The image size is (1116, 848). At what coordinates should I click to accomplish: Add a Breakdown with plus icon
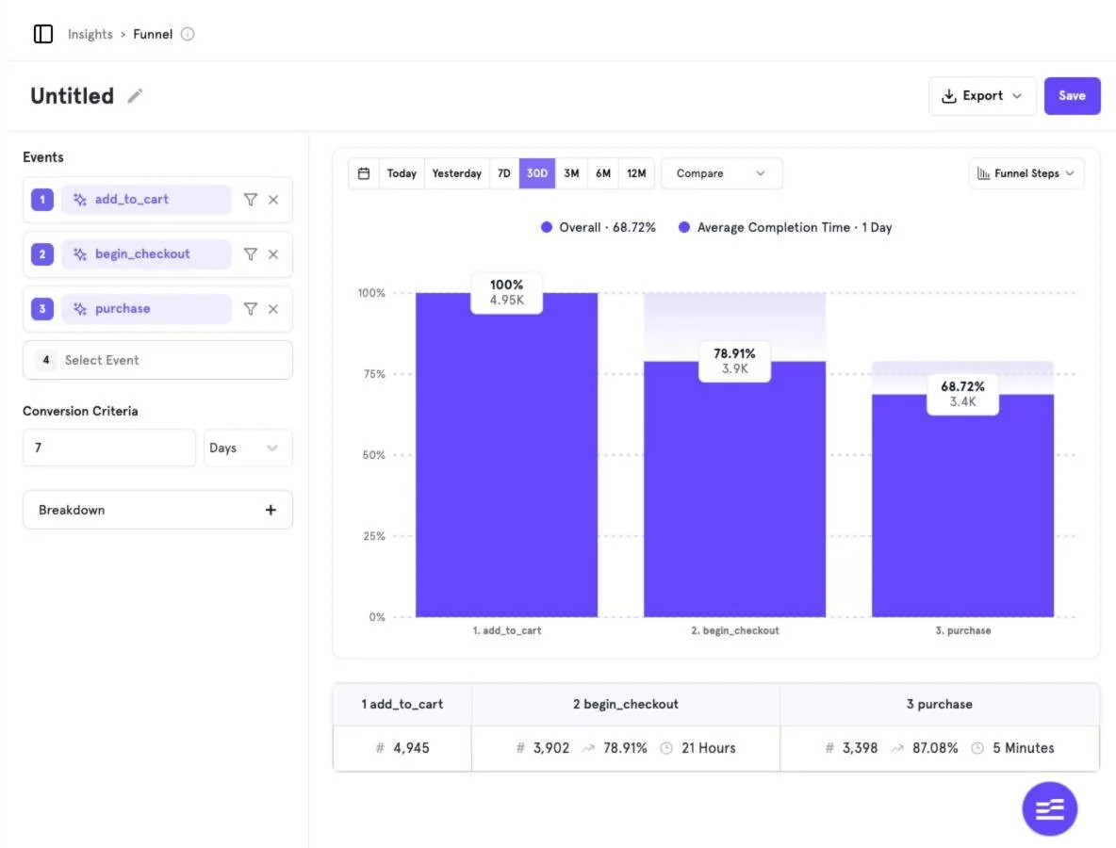click(271, 510)
